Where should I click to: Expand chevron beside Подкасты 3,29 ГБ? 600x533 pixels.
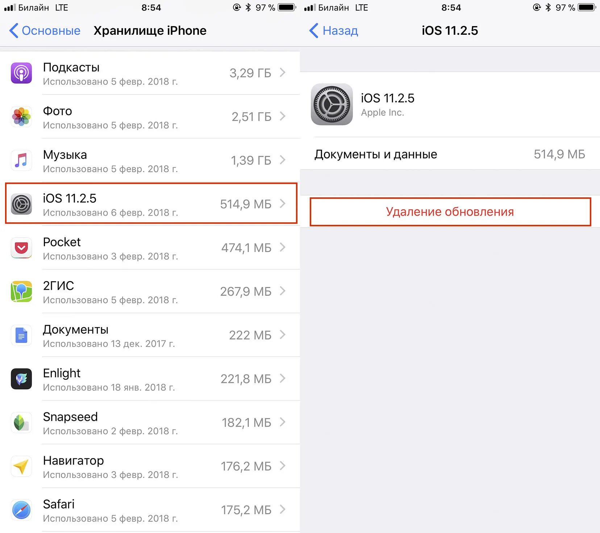(x=283, y=73)
